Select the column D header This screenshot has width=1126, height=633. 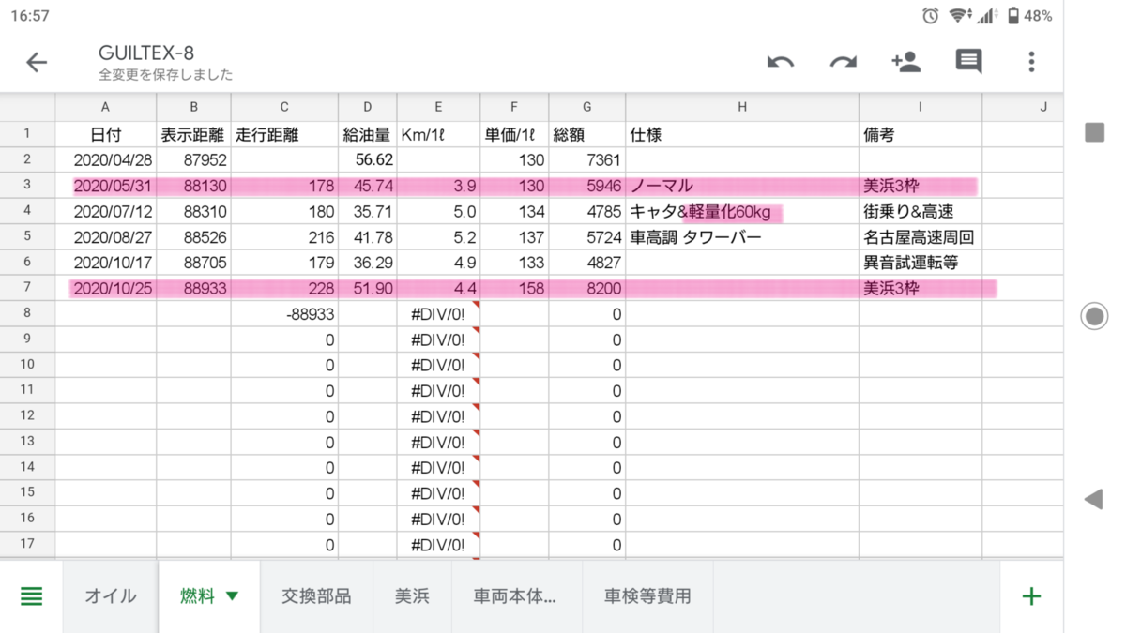[x=368, y=107]
